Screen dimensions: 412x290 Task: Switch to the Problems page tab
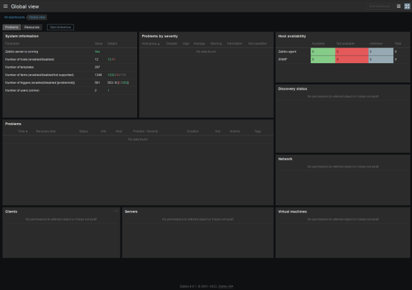click(x=12, y=27)
